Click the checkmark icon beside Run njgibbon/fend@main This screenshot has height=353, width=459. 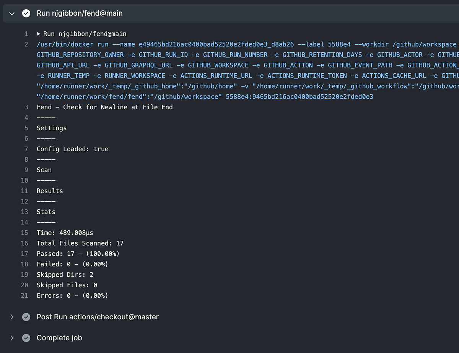(26, 13)
